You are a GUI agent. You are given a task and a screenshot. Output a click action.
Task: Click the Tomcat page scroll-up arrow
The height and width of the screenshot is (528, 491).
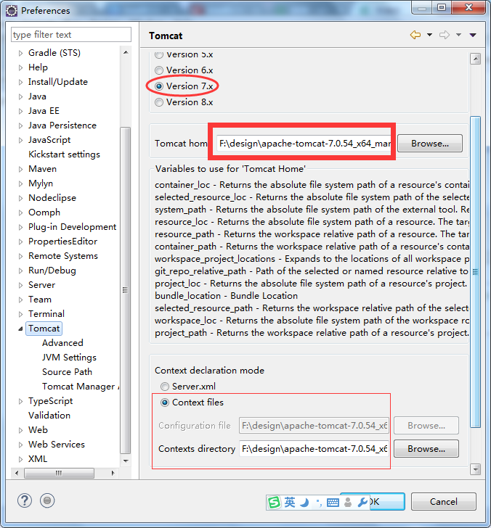click(x=475, y=59)
